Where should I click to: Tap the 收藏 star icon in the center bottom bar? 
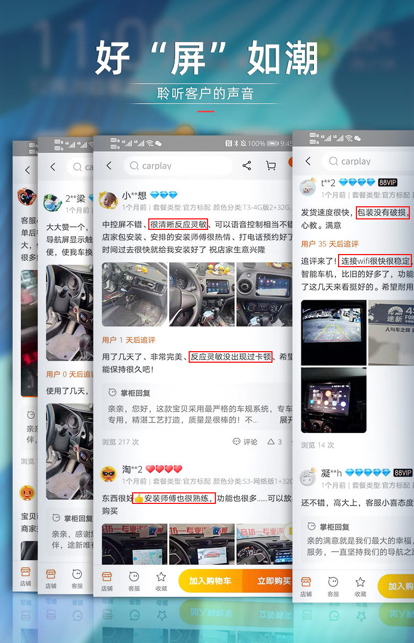click(x=161, y=581)
